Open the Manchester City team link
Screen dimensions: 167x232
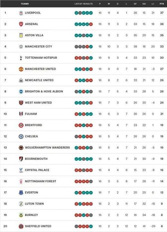(x=38, y=46)
